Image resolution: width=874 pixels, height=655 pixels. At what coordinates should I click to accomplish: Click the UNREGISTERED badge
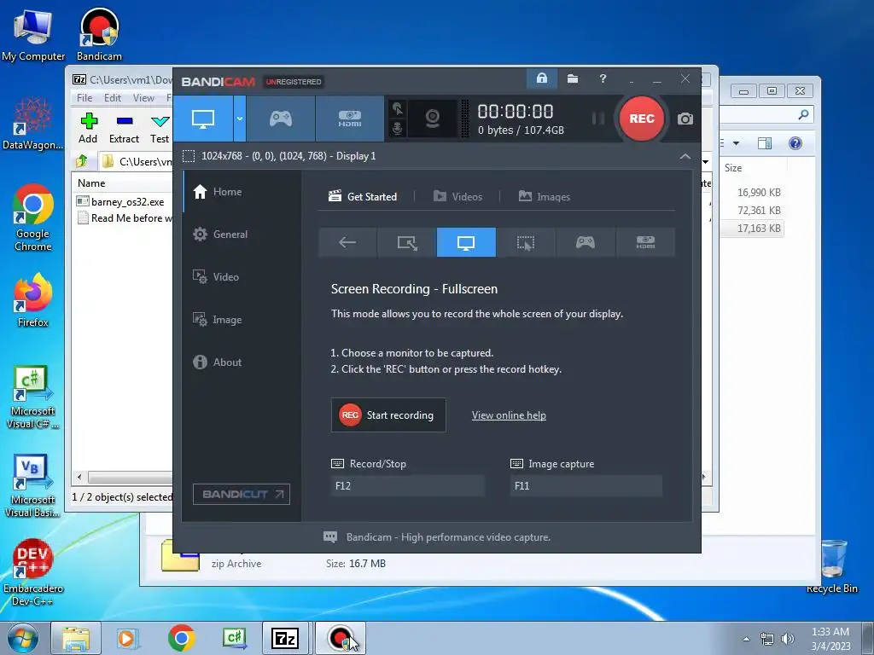click(x=294, y=82)
